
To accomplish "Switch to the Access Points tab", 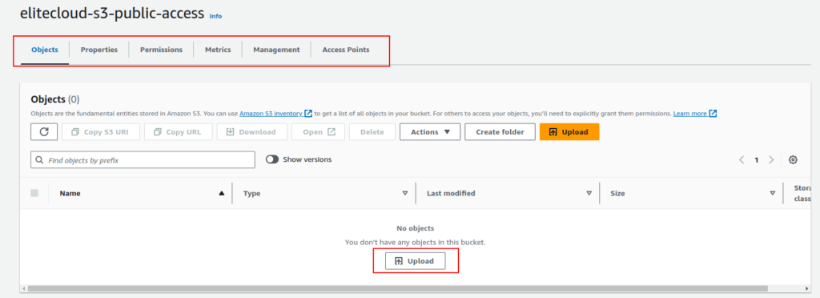I will 346,50.
